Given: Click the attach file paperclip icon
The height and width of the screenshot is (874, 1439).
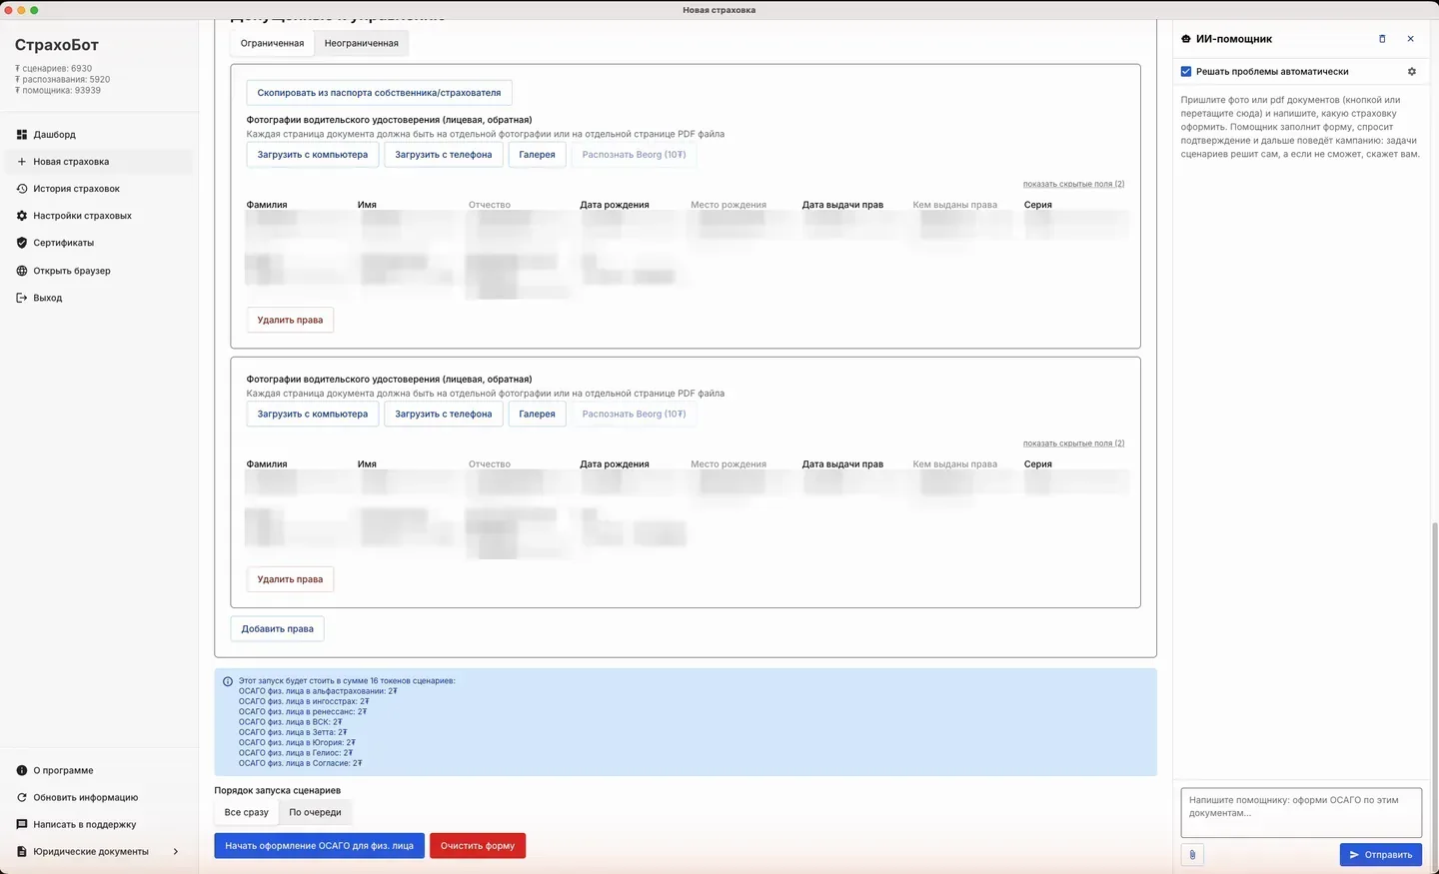Looking at the screenshot, I should (x=1192, y=854).
